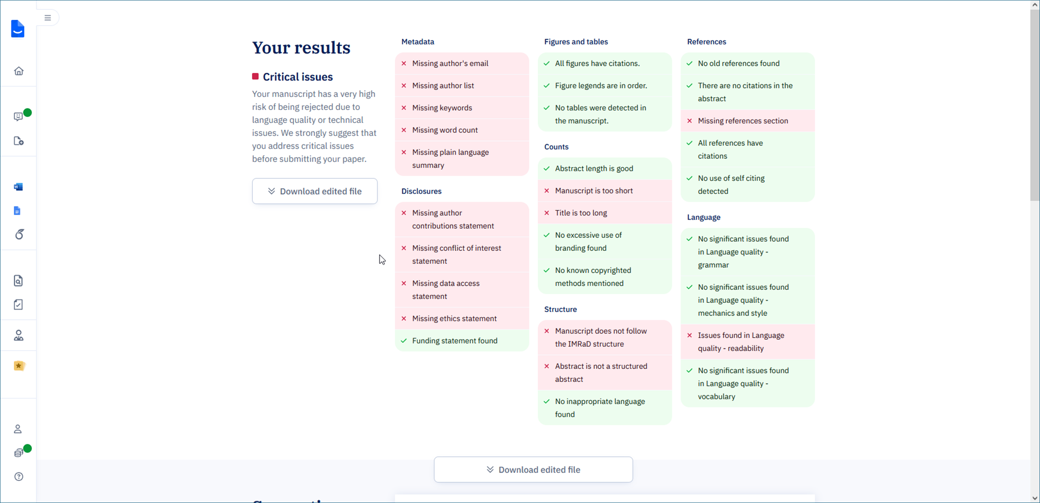This screenshot has height=503, width=1040.
Task: Select the Missing references section item
Action: click(747, 121)
